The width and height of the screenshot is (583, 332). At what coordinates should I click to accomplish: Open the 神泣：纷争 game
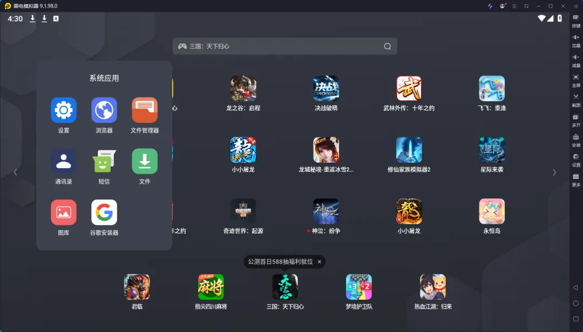coord(326,211)
